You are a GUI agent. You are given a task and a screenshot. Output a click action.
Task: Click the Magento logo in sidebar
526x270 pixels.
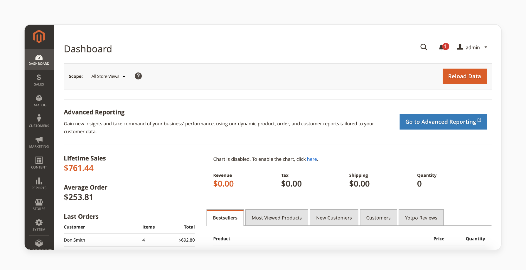coord(39,37)
